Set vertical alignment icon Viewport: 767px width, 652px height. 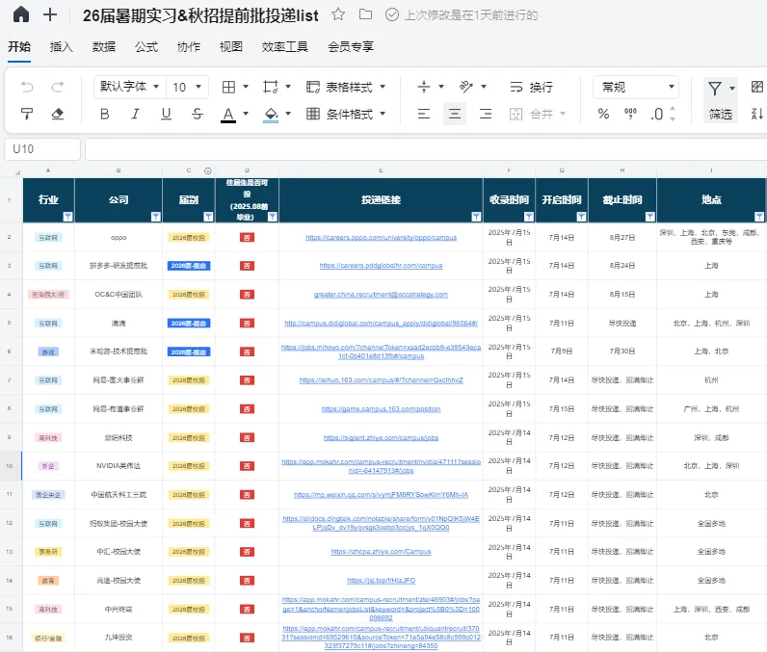point(424,87)
